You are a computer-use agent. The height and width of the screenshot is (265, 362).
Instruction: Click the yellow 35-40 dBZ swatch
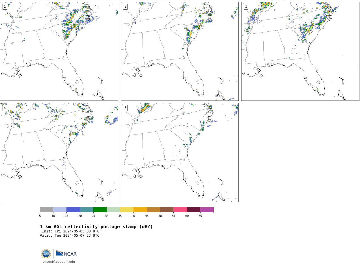tap(127, 210)
